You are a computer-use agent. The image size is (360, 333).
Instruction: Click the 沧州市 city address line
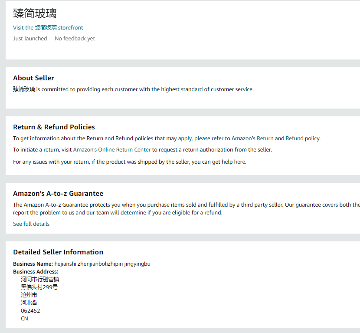pos(29,295)
